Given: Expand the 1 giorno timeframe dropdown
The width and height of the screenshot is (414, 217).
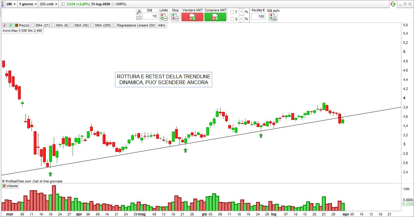Looking at the screenshot, I should pos(28,4).
